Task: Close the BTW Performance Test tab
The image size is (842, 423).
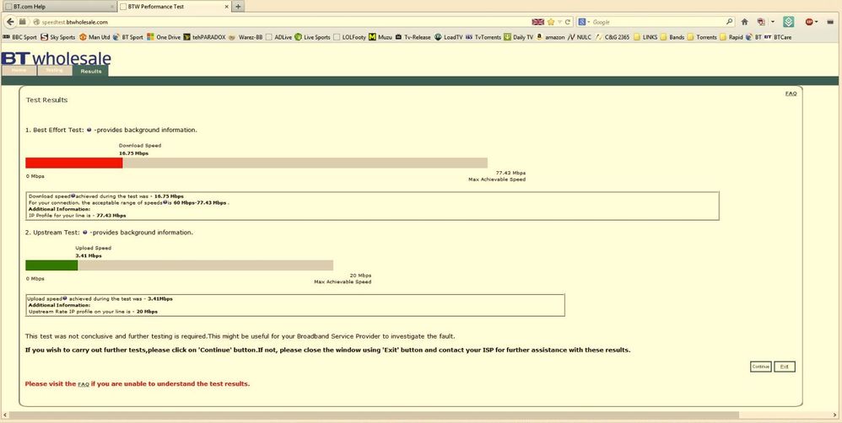Action: (226, 7)
